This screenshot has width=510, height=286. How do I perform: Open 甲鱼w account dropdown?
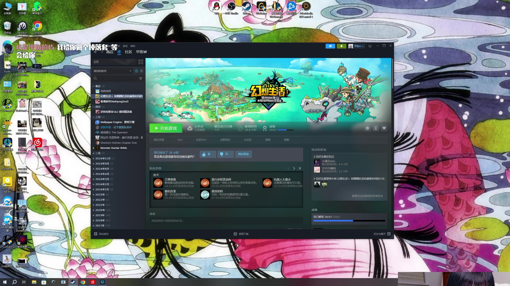pyautogui.click(x=356, y=46)
